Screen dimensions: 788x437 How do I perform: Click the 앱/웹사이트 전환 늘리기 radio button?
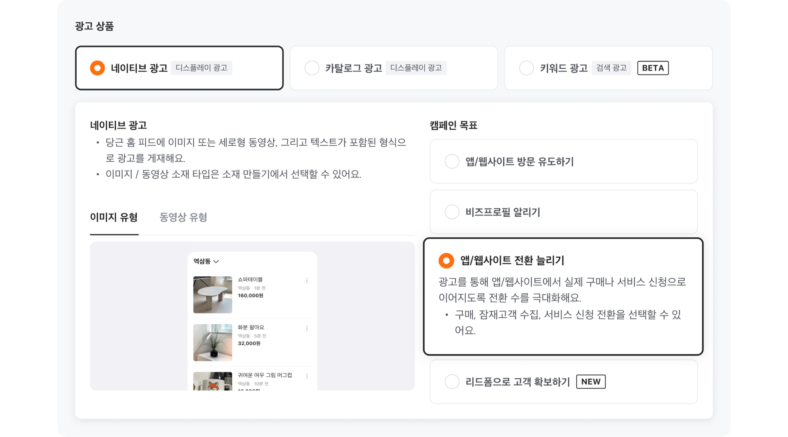point(446,261)
